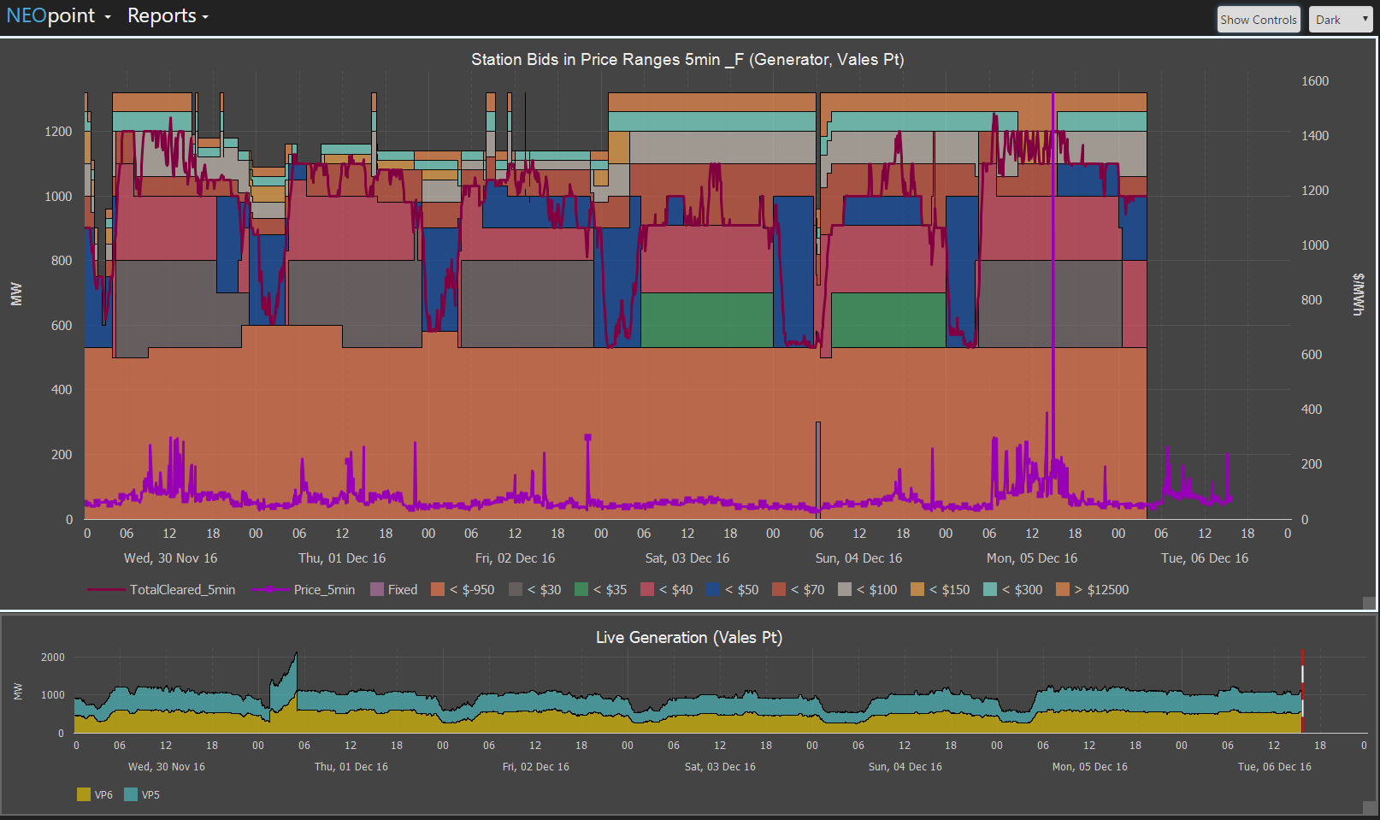Expand the Dark theme selector
The image size is (1380, 820).
click(x=1340, y=20)
